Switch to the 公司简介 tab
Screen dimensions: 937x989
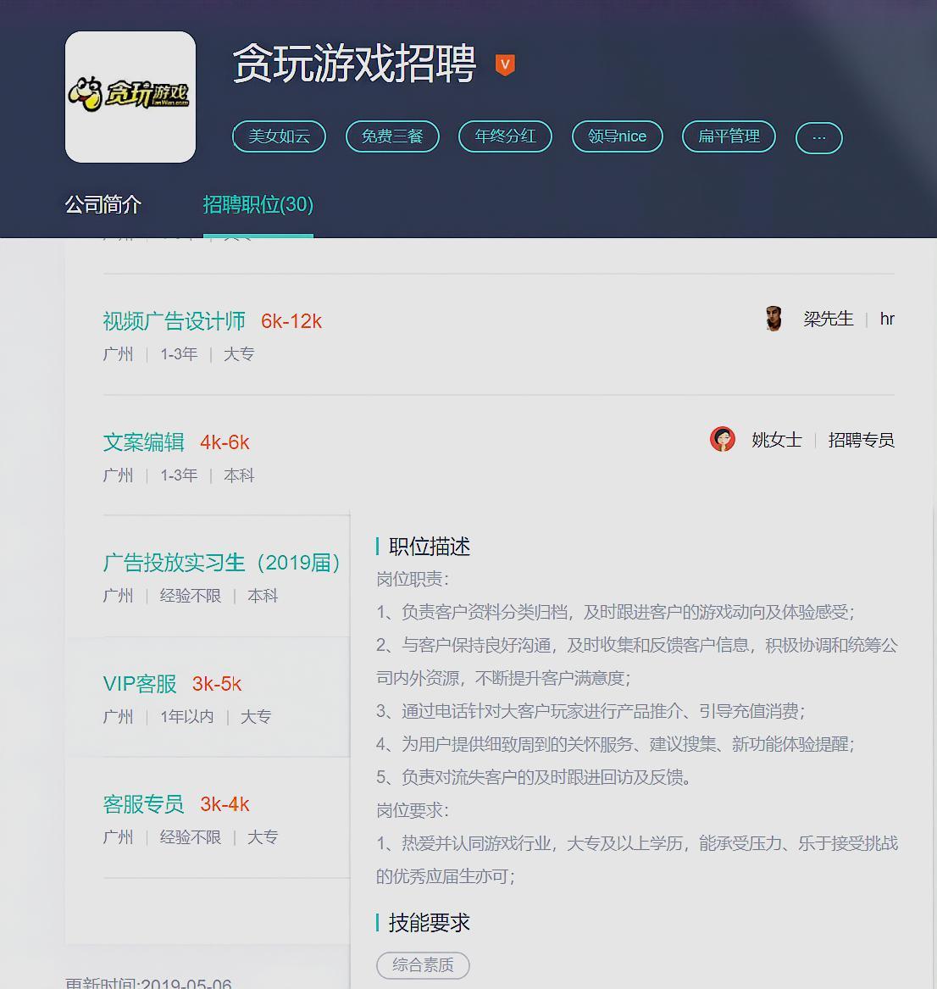[102, 205]
